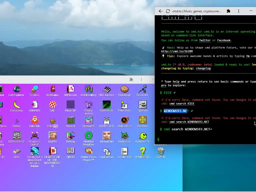Follow the Facebook link in terminal
Screen dimensions: 256x192
click(x=224, y=40)
